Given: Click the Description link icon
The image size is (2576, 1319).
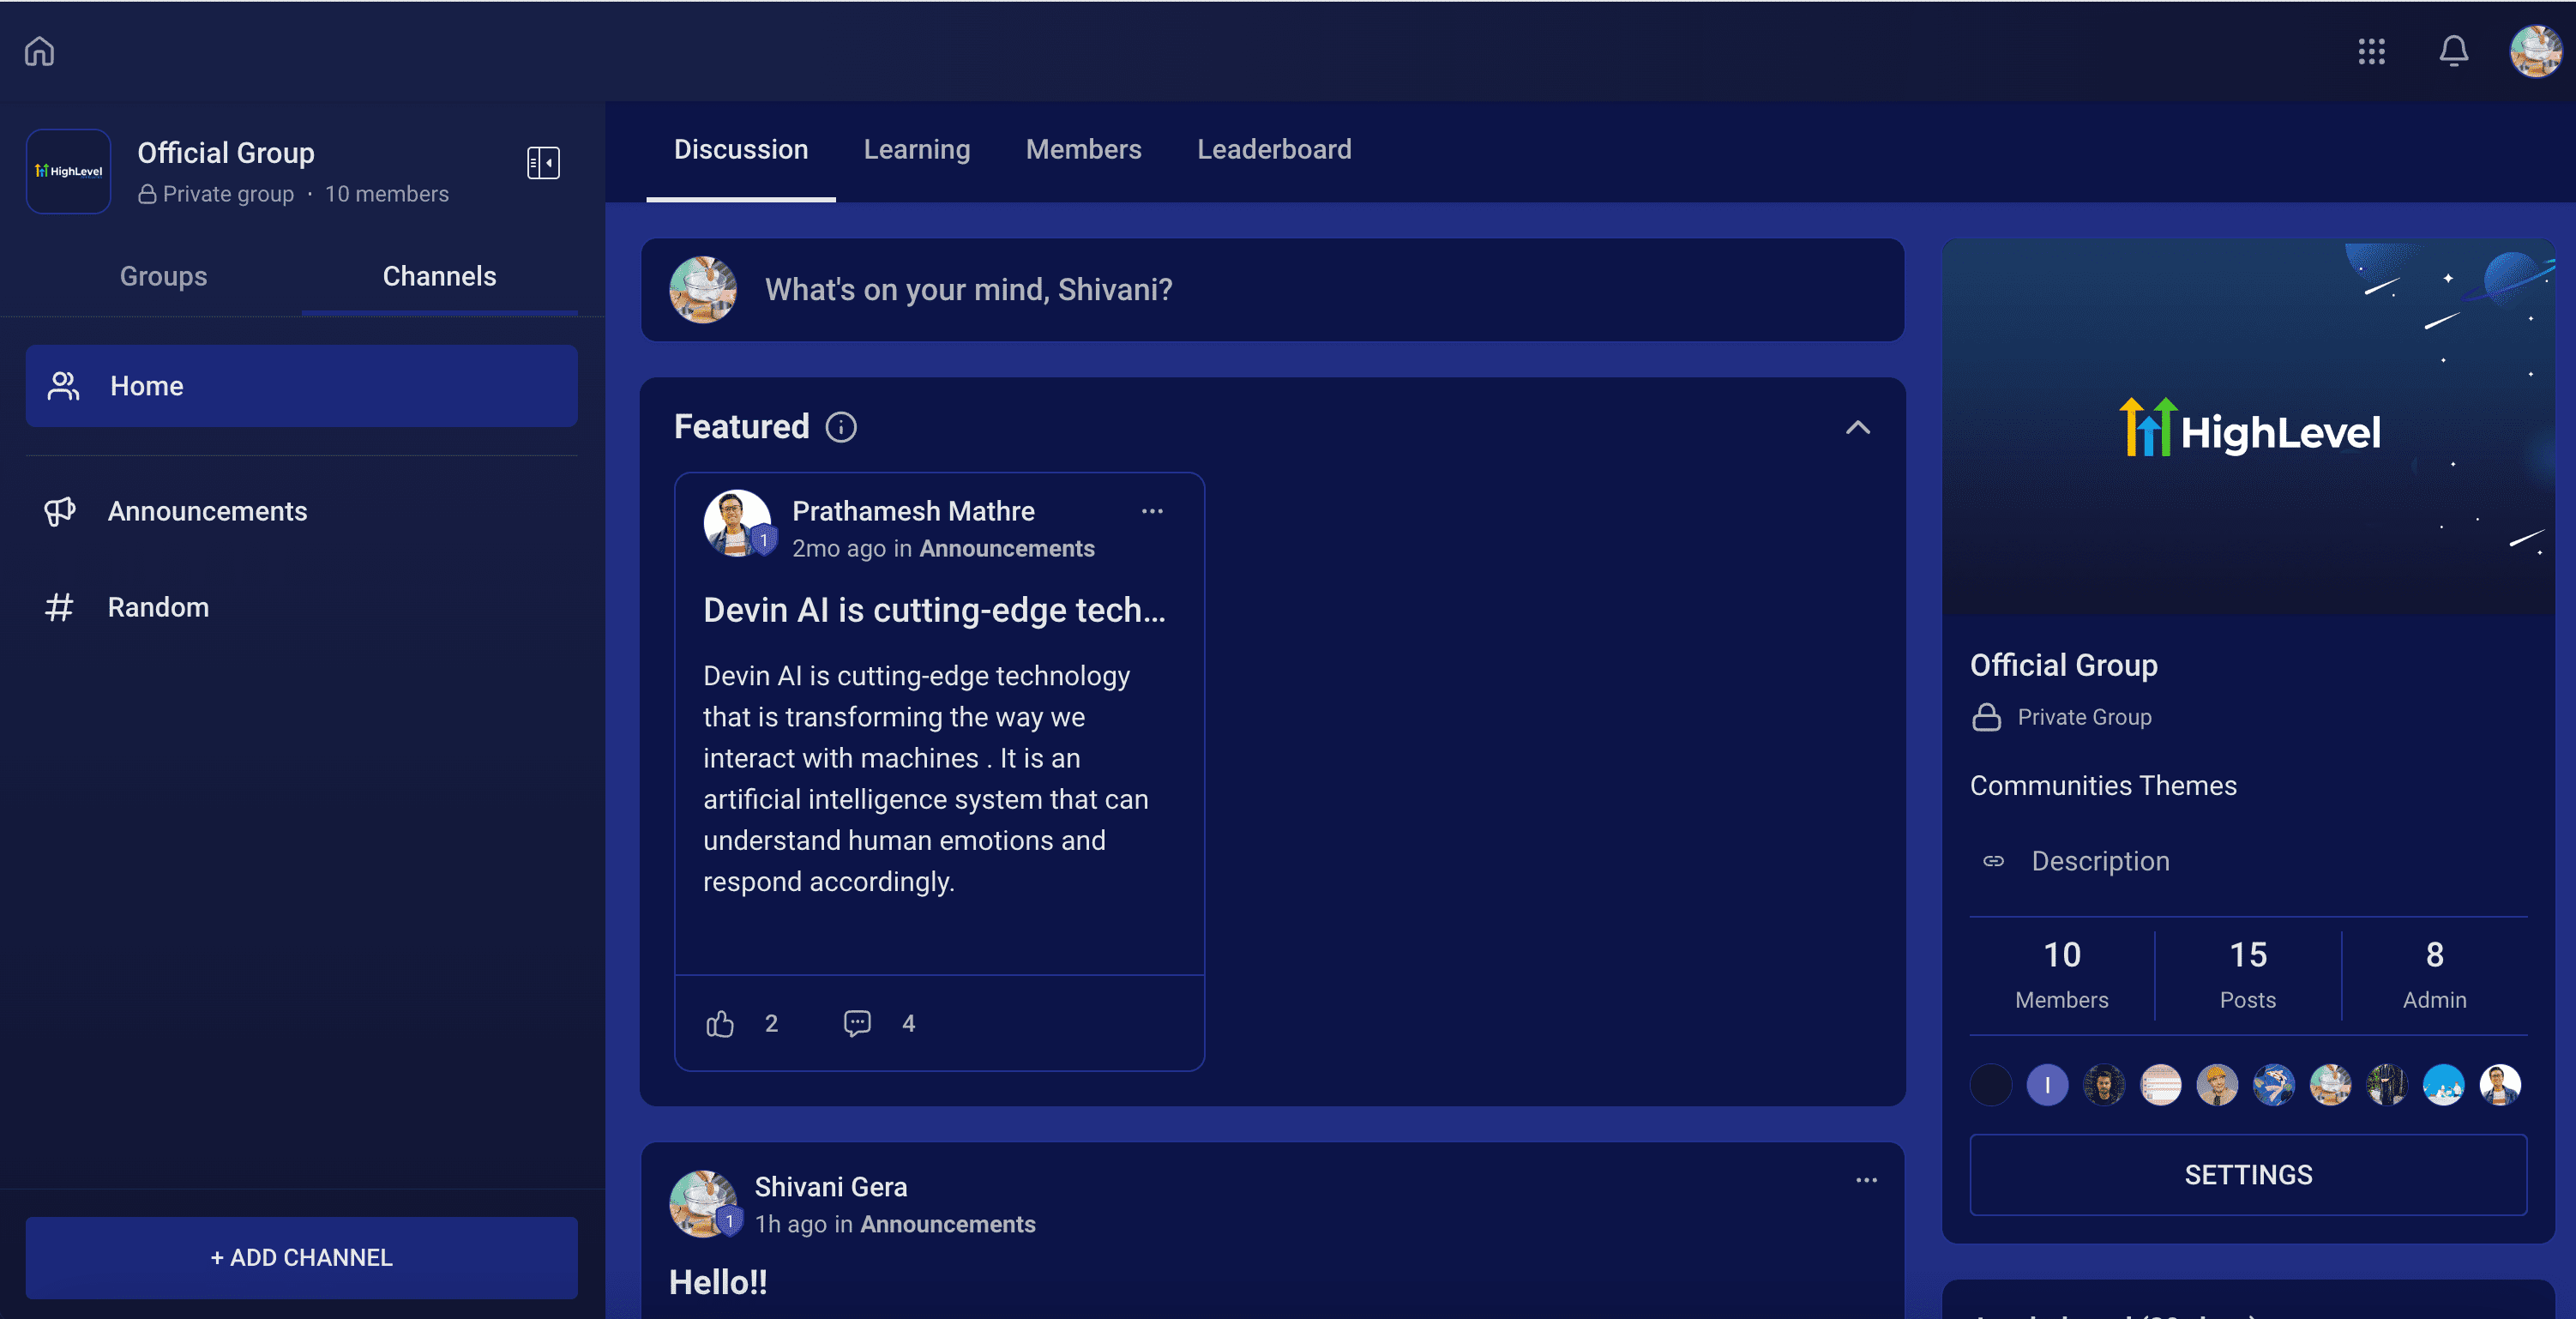Looking at the screenshot, I should [x=1993, y=861].
